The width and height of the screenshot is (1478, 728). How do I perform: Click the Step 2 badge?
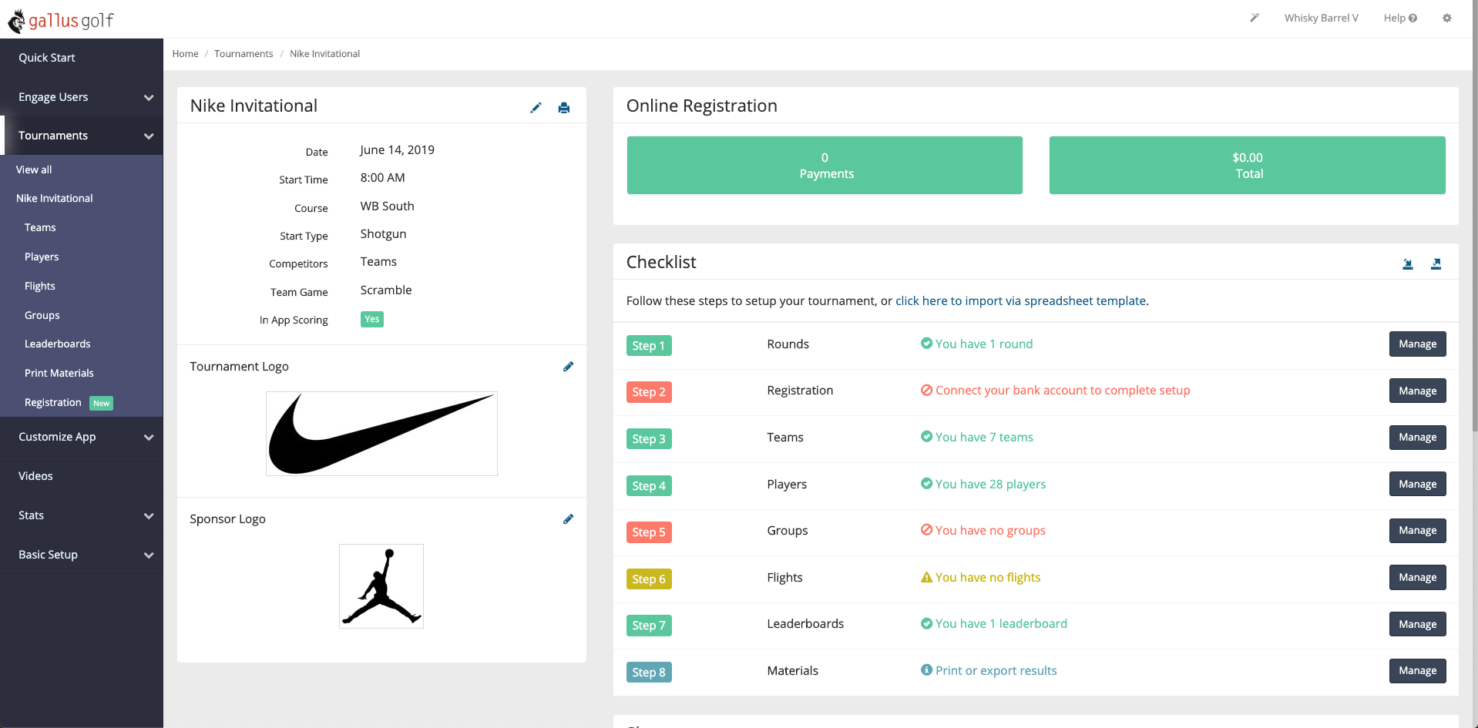[x=649, y=392]
